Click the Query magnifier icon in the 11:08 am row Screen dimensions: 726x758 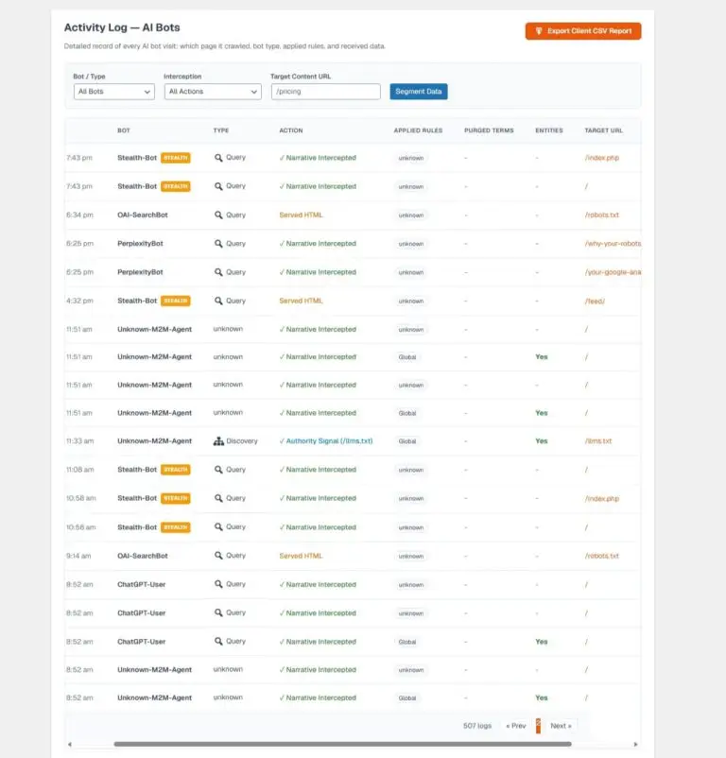click(218, 470)
